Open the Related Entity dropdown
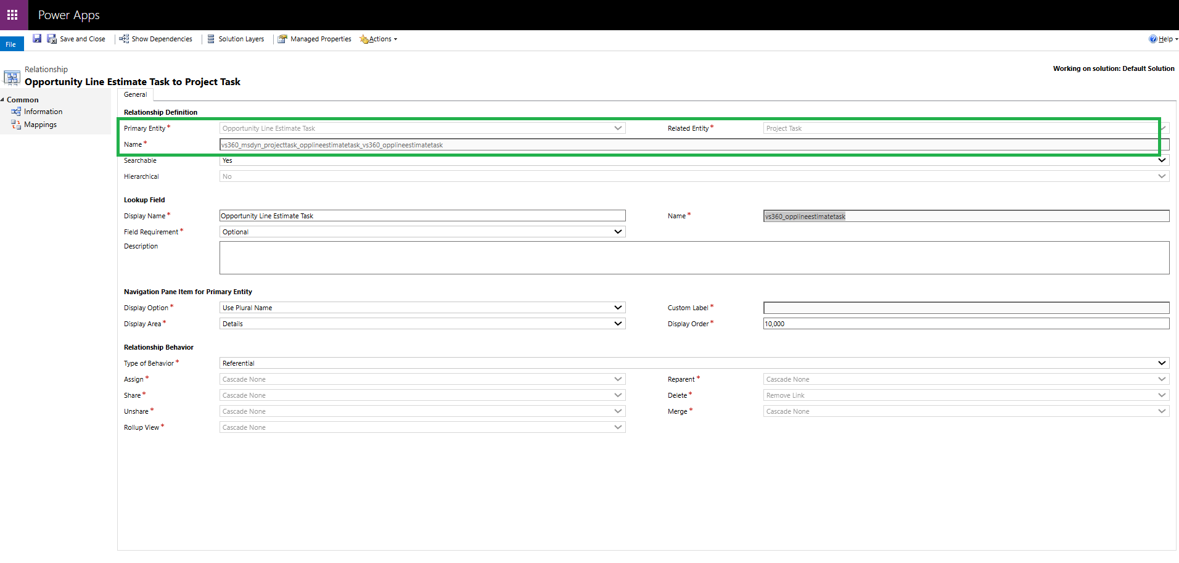This screenshot has height=563, width=1179. (966, 128)
